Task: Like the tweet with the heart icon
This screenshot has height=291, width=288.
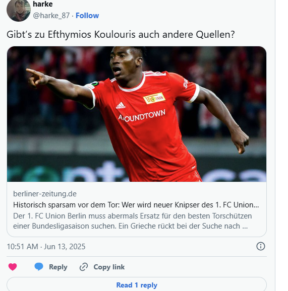Action: click(13, 267)
